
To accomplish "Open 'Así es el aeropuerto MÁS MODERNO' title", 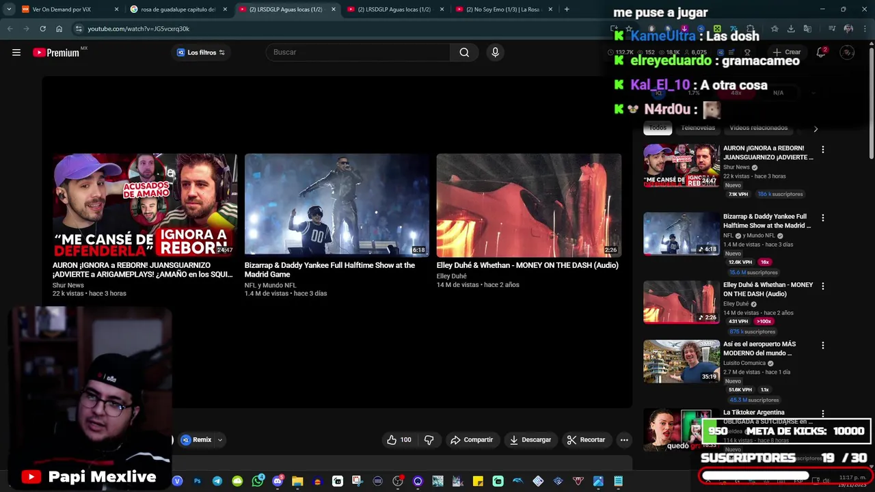I will (759, 348).
